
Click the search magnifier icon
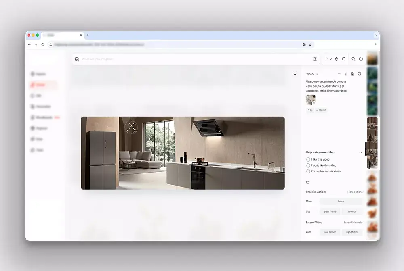click(353, 59)
